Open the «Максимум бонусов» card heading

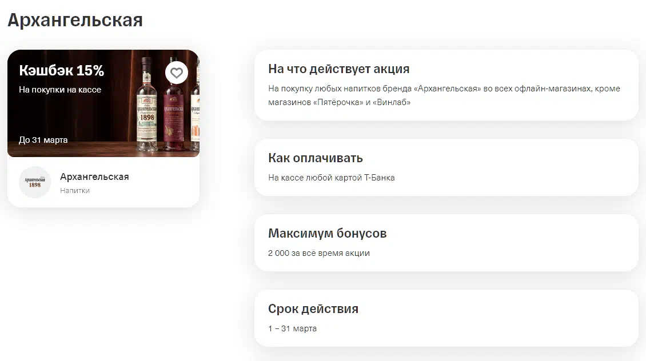tap(327, 234)
